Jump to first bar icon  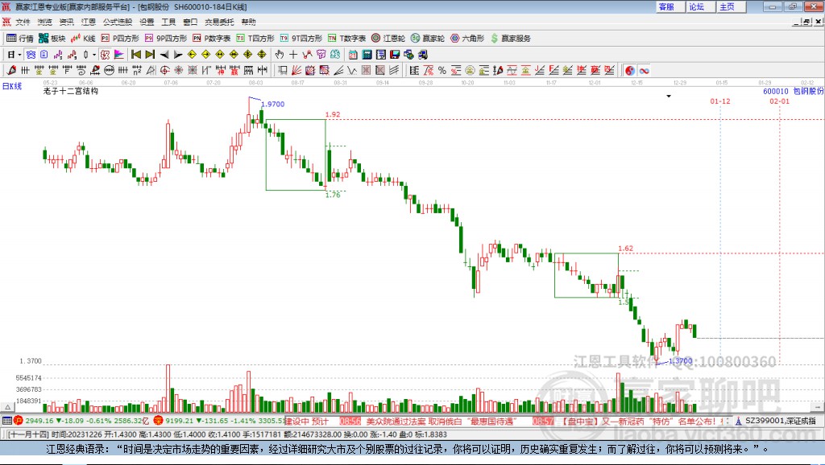135,55
